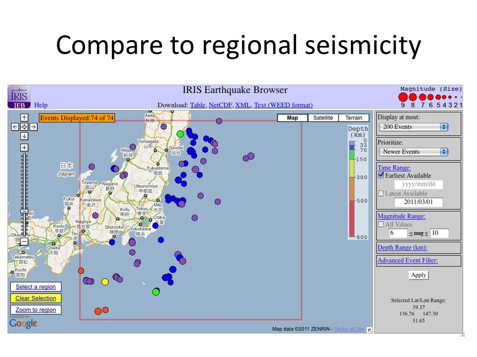This screenshot has width=477, height=357.
Task: Expand the Time Range section
Action: [394, 168]
